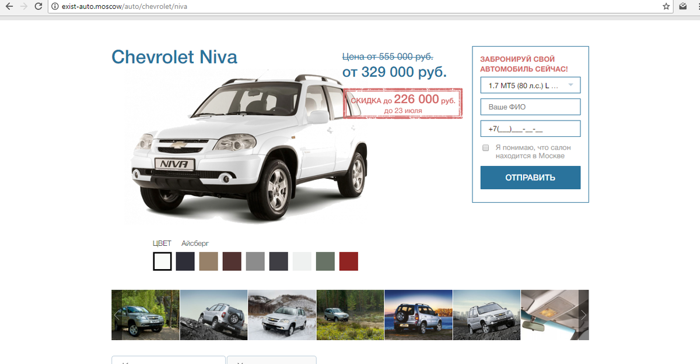Select the medium gray color swatch
The height and width of the screenshot is (364, 700).
(x=256, y=261)
